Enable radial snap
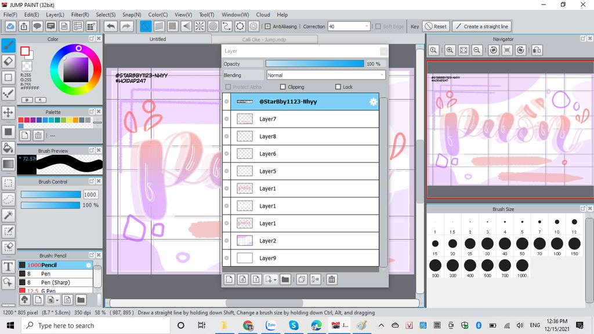 200,26
